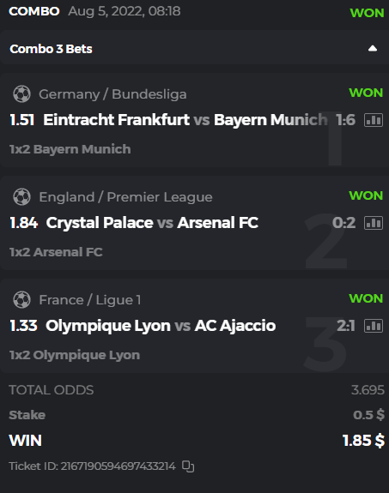Select the France / Ligue 1 label
Viewport: 389px width, 493px height.
point(90,300)
